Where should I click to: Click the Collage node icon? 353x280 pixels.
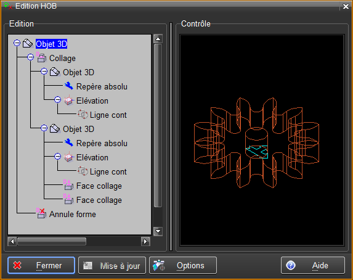click(x=41, y=58)
